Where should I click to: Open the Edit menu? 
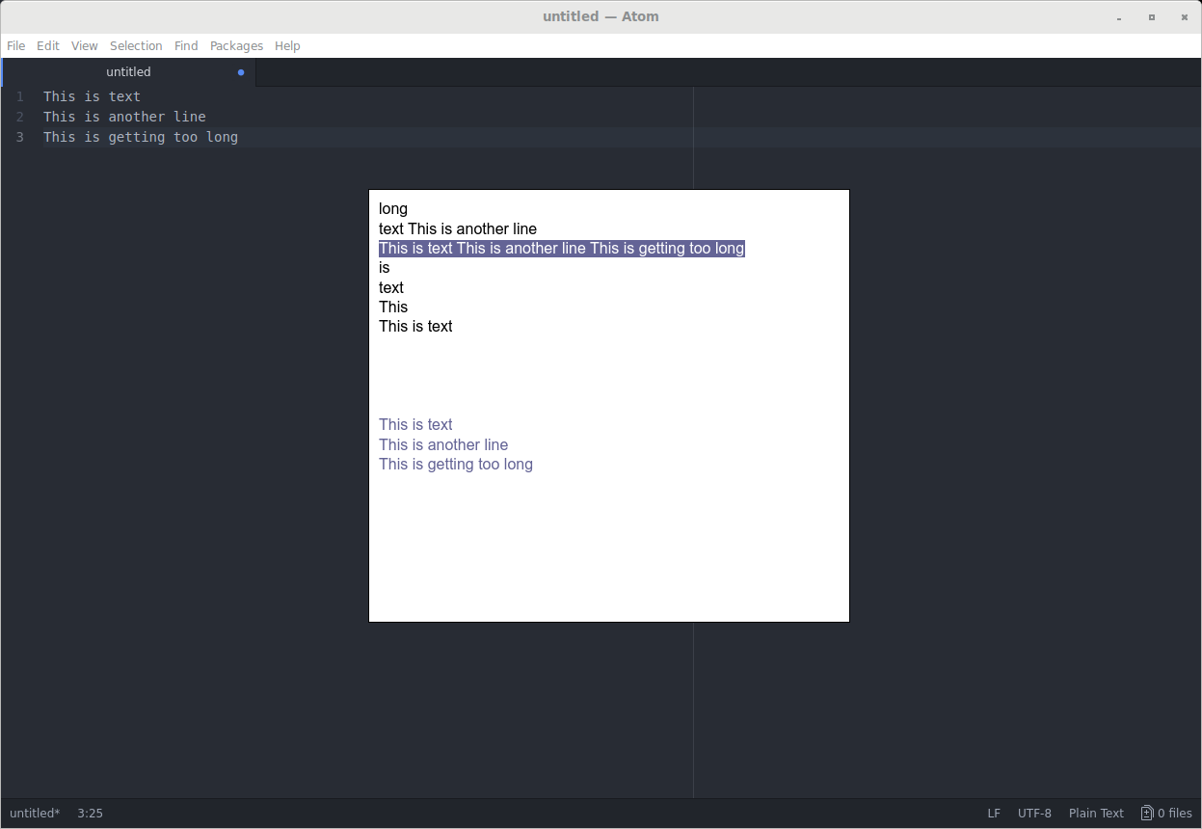pos(48,45)
